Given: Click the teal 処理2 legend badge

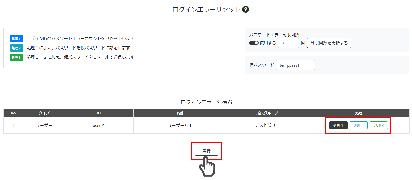Looking at the screenshot, I should 17,48.
